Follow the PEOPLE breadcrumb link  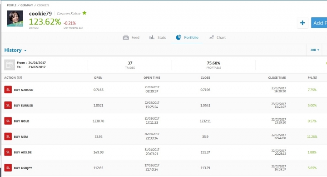pos(11,5)
